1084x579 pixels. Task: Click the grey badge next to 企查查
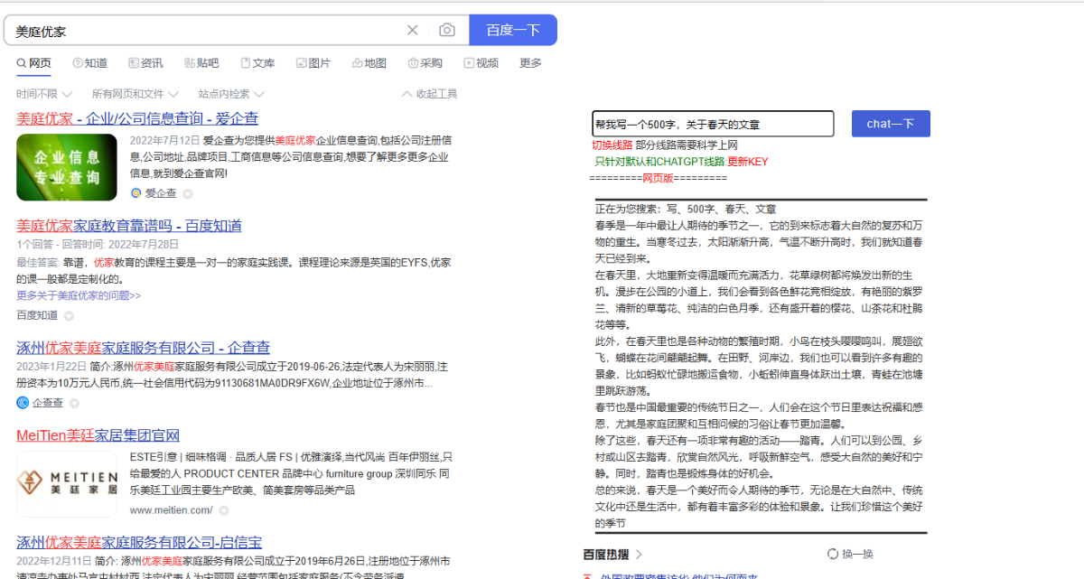(74, 403)
